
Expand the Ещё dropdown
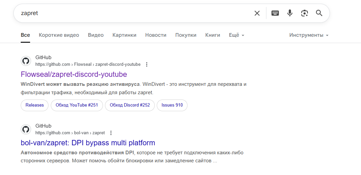coord(236,35)
